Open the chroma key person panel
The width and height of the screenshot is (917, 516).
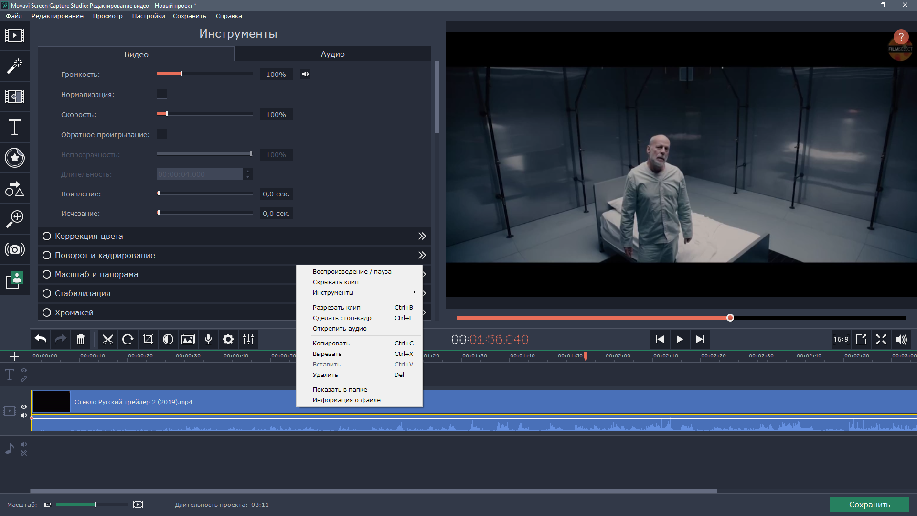(x=15, y=280)
